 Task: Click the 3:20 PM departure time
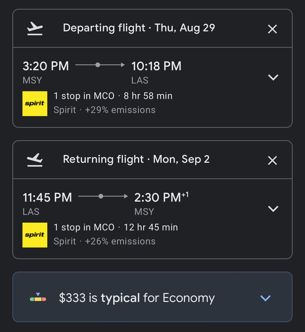[x=46, y=66]
